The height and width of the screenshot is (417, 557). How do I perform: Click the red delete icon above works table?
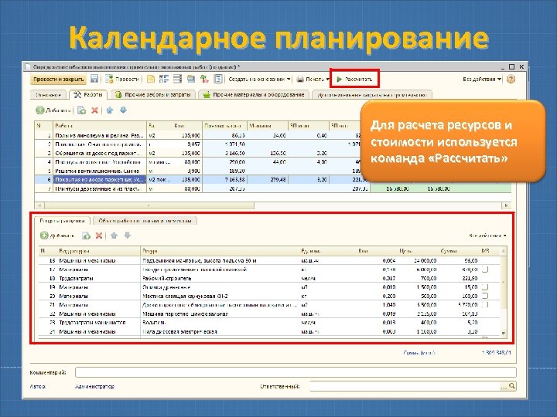[94, 110]
